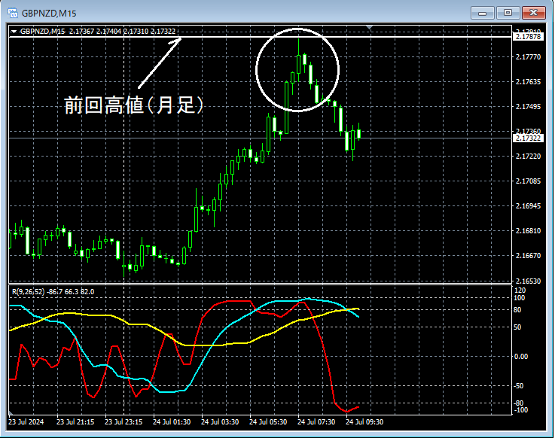Click the 24 Jul 07:30 time label

(x=316, y=421)
